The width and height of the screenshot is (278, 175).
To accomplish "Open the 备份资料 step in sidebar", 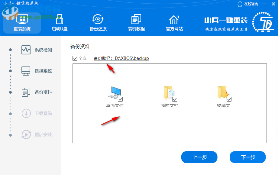I will click(26, 92).
